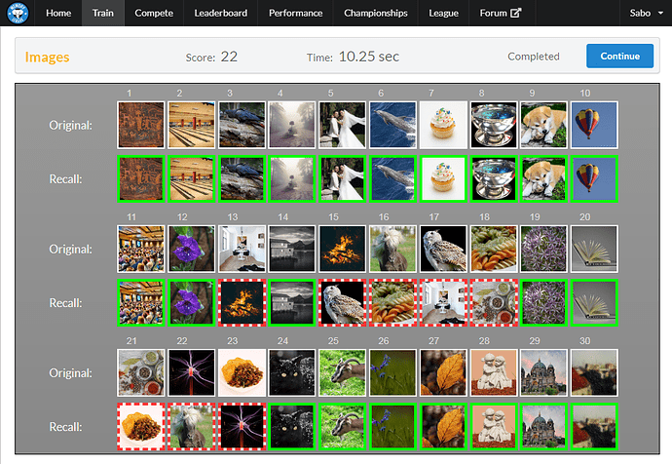Select original image 5 wedding couple

pyautogui.click(x=343, y=125)
